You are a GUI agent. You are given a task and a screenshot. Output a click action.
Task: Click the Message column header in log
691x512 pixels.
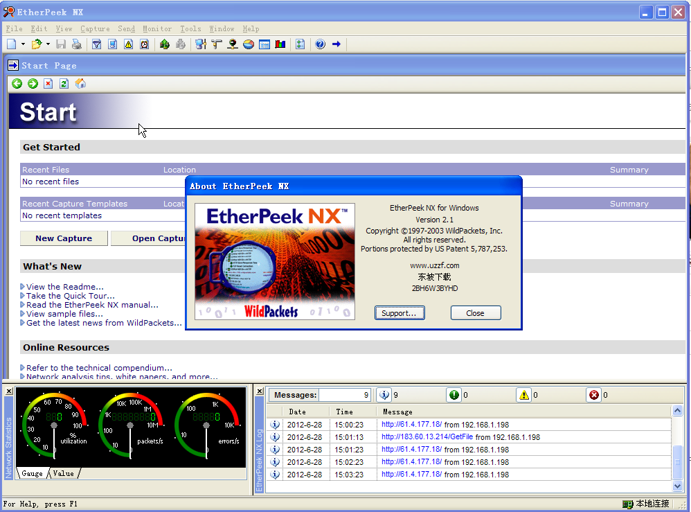[x=523, y=412]
